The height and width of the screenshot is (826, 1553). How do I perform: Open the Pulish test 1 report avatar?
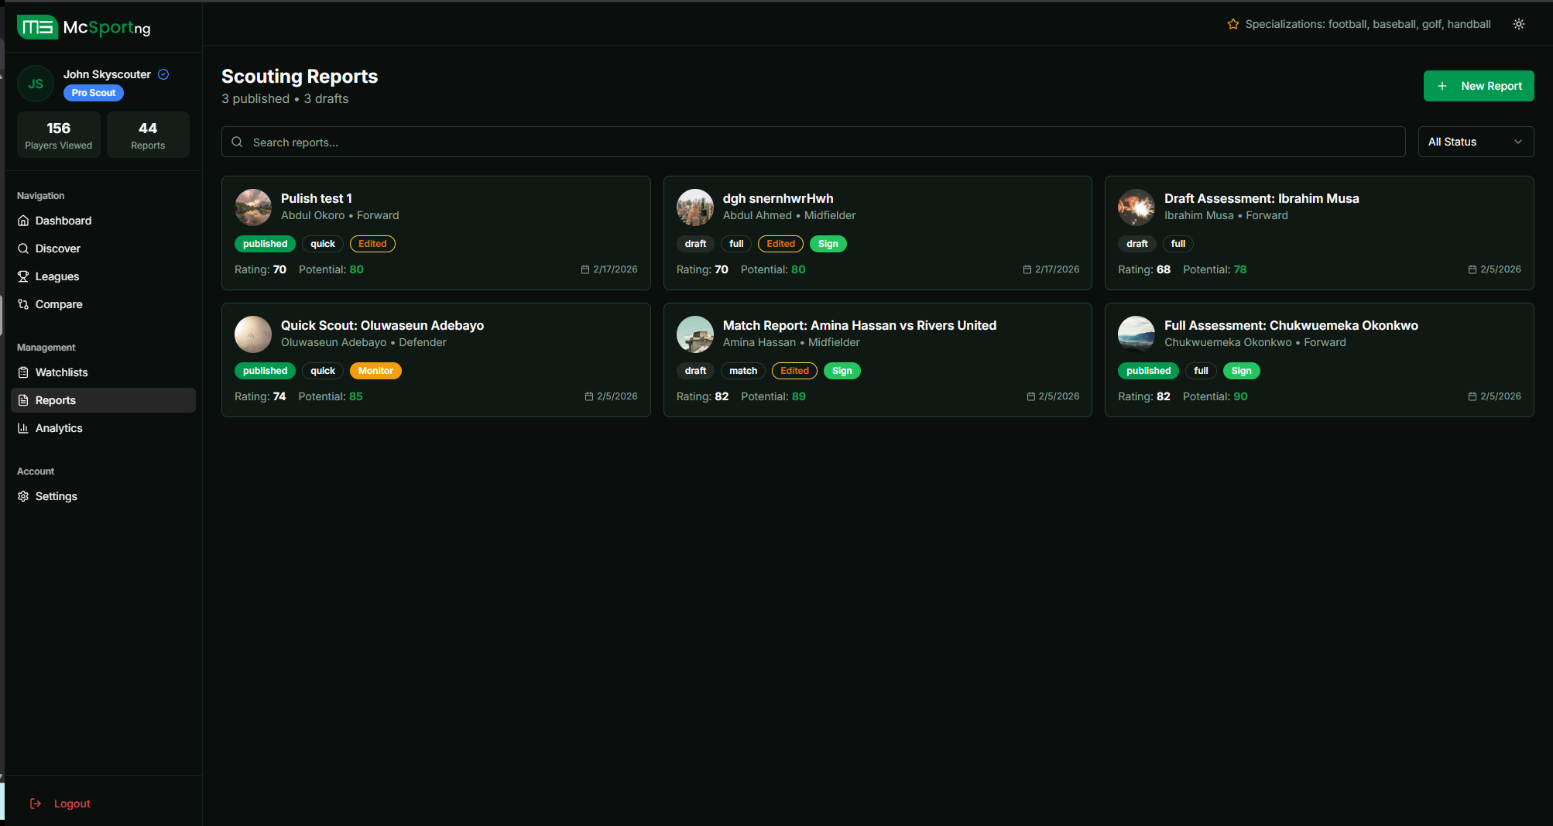coord(253,207)
